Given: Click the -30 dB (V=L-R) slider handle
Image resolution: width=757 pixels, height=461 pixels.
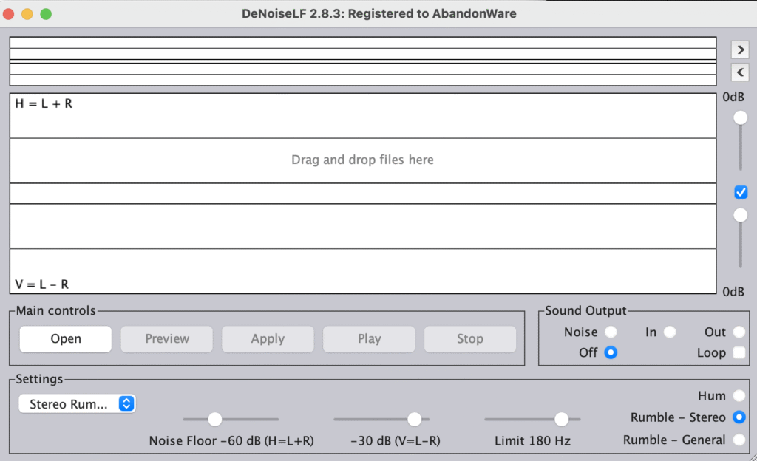Looking at the screenshot, I should click(414, 419).
